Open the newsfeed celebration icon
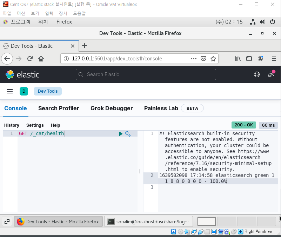 (x=271, y=74)
